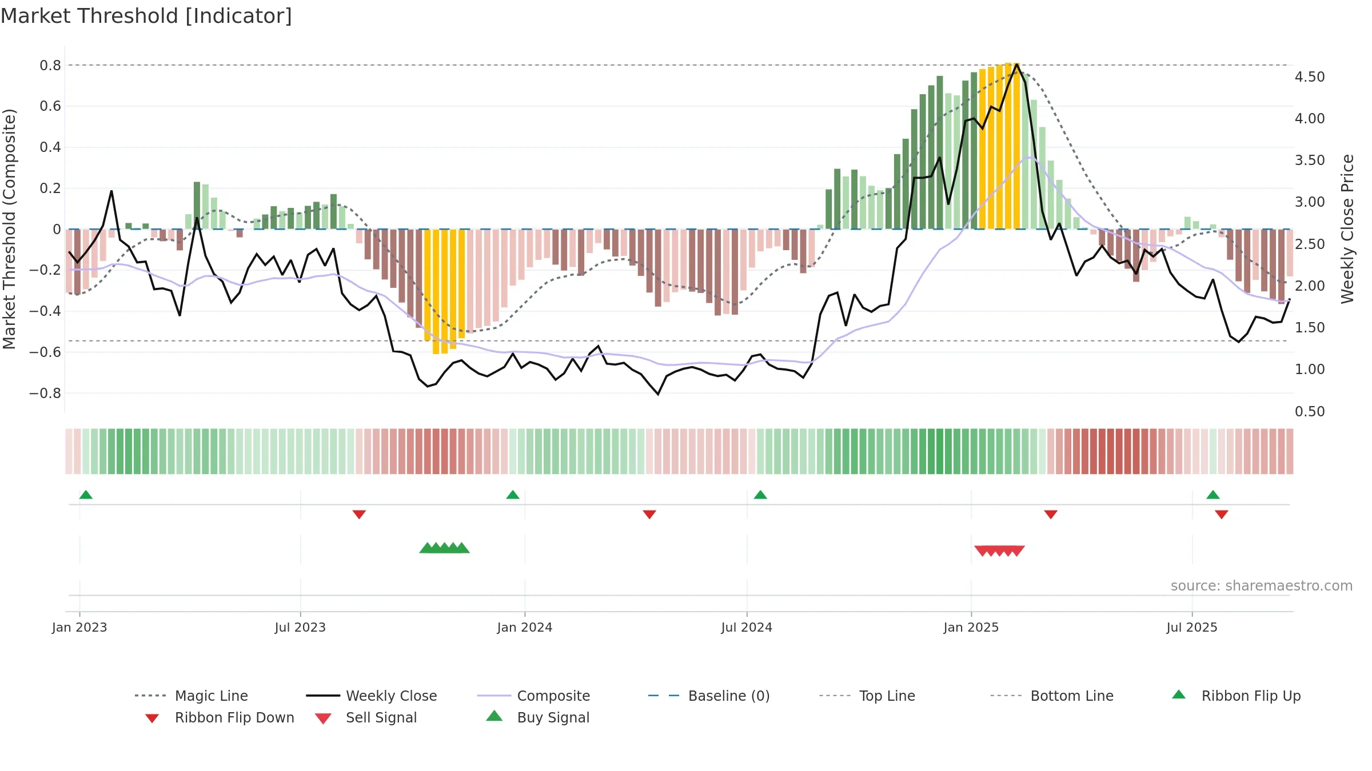Click the Jan 2024 x-axis label
Screen dimensions: 1372x771
click(x=525, y=627)
